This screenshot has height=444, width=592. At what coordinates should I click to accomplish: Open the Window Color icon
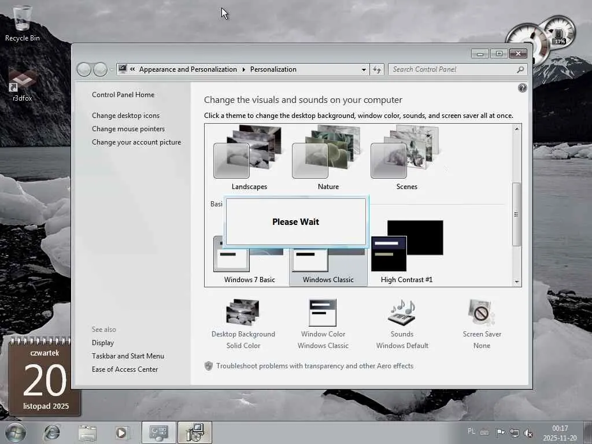coord(323,313)
